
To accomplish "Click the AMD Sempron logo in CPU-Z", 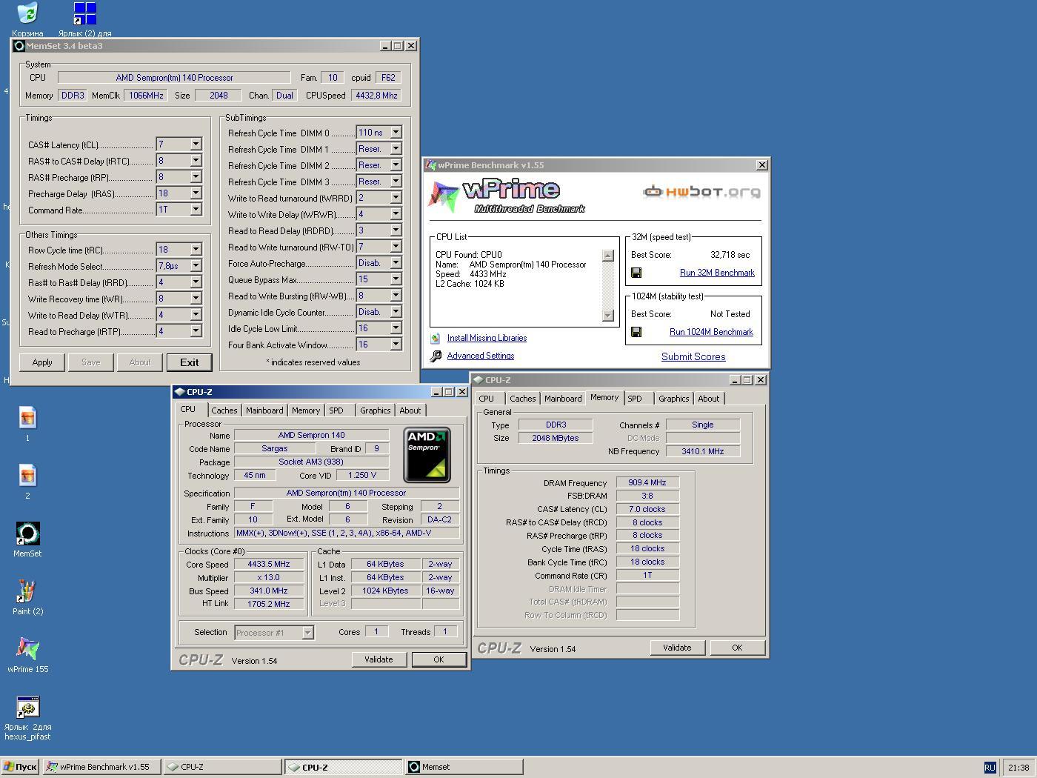I will 427,455.
